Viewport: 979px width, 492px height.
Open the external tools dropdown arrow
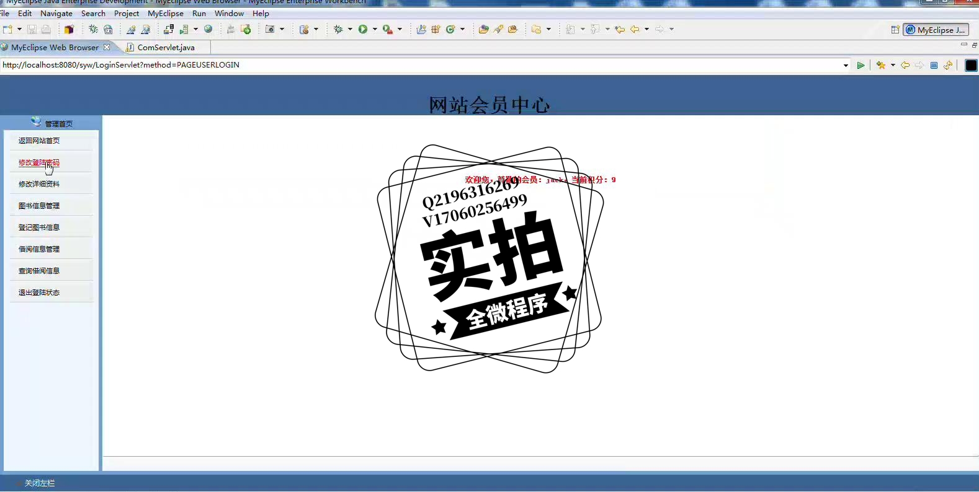(400, 29)
